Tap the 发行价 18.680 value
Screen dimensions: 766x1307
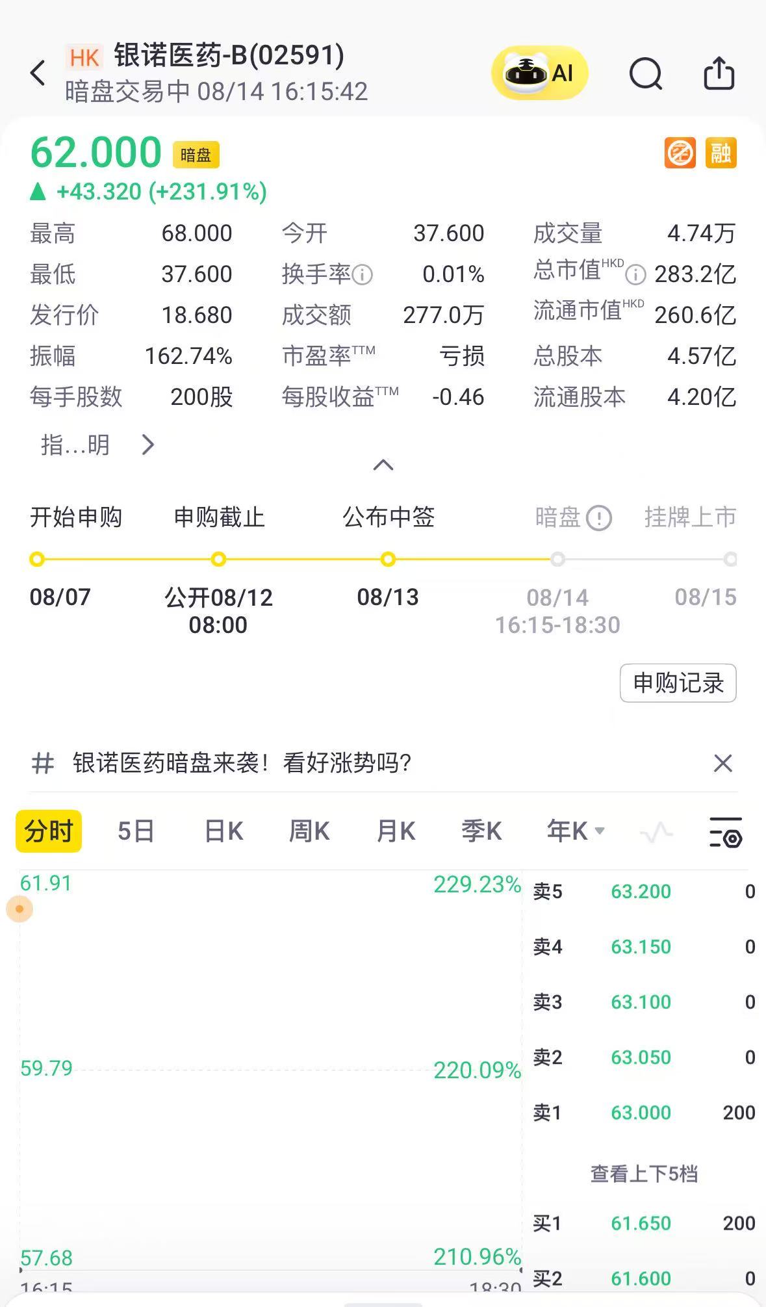[x=197, y=315]
